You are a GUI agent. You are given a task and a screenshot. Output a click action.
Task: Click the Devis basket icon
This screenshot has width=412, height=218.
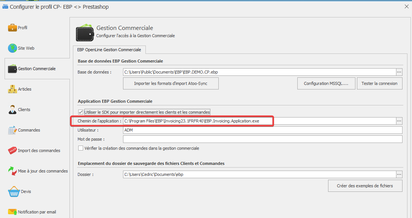pyautogui.click(x=14, y=191)
